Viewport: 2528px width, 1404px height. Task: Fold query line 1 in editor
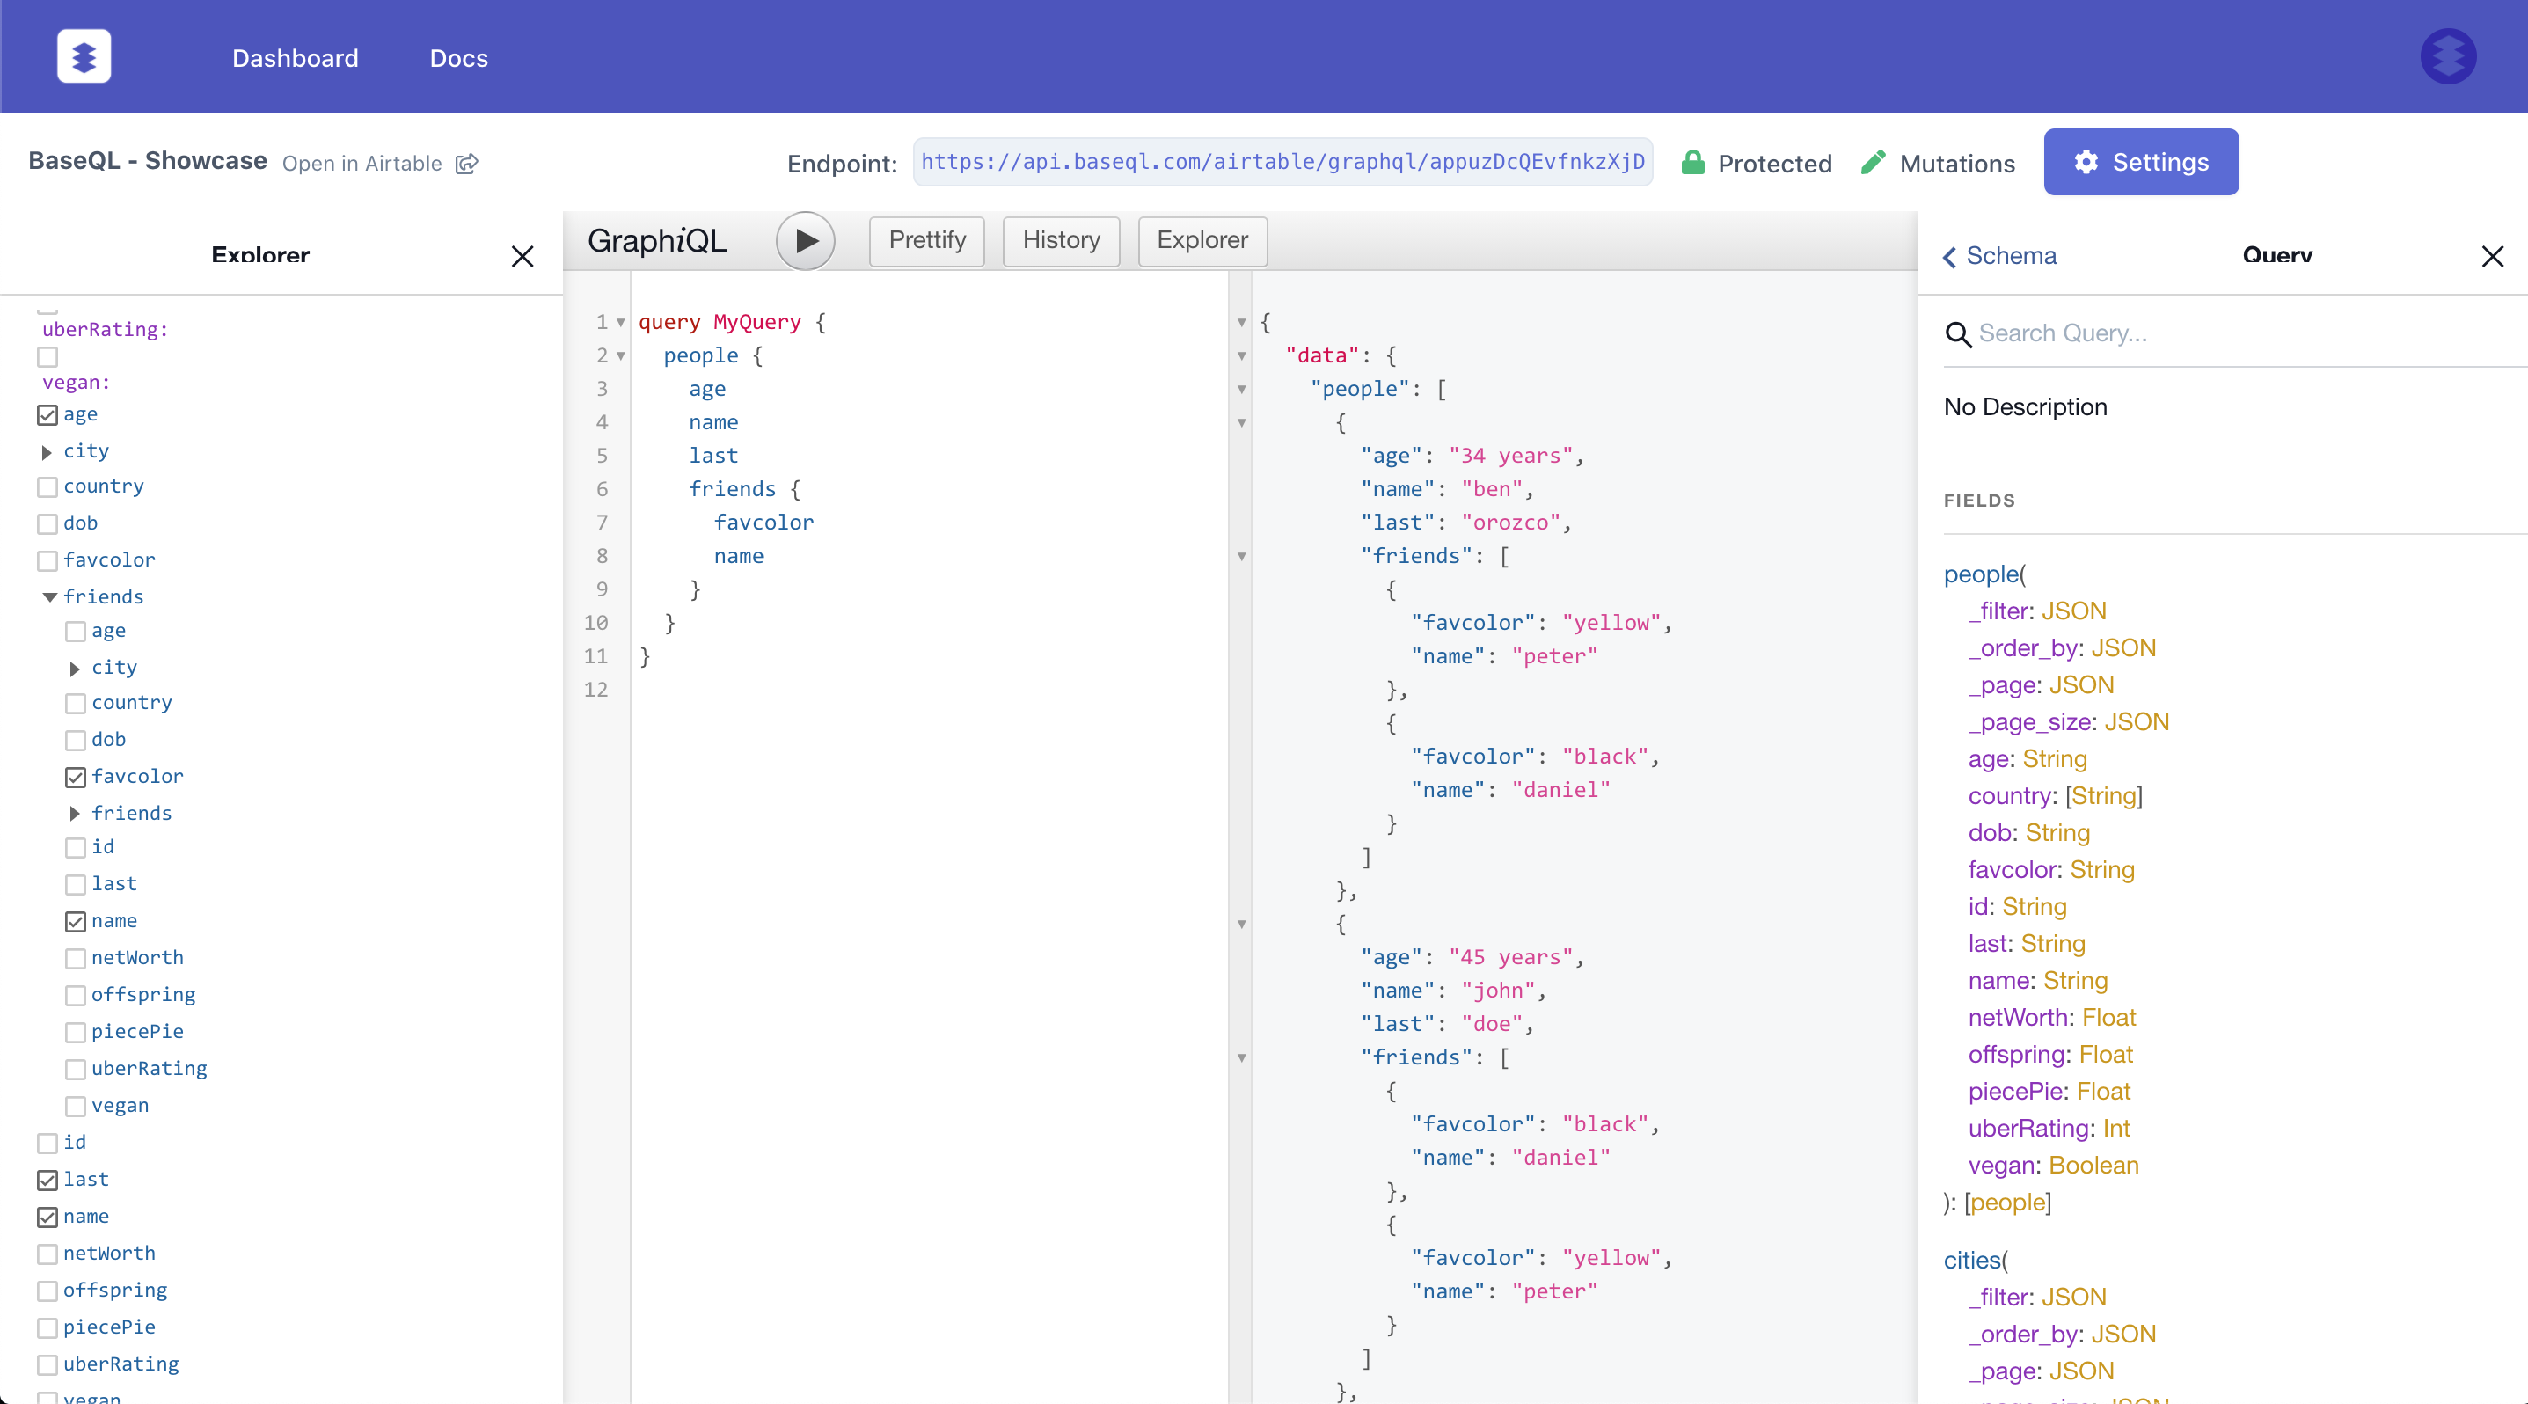620,323
